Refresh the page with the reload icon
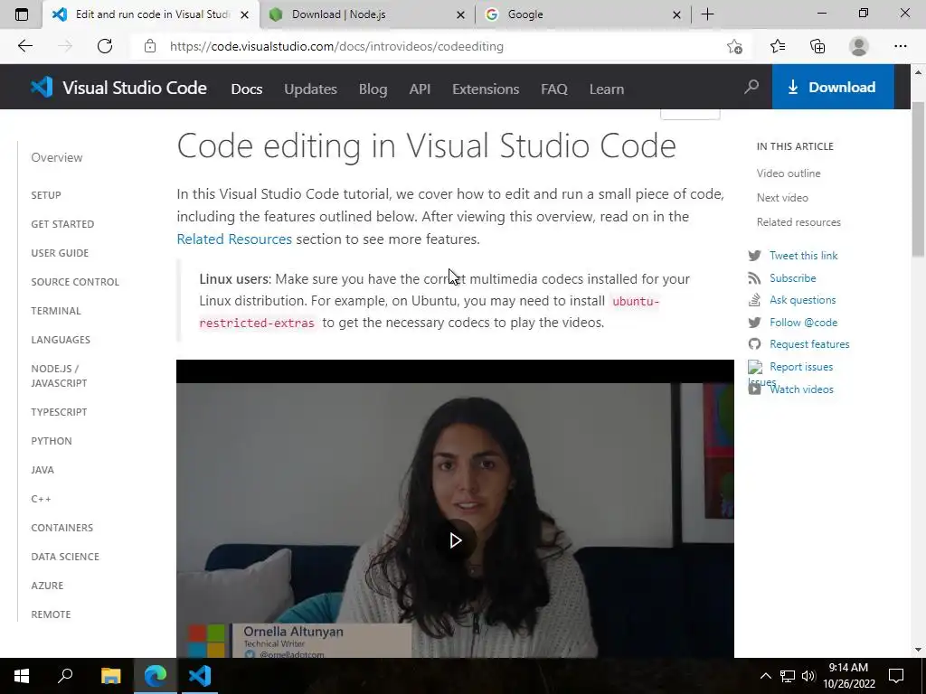The height and width of the screenshot is (694, 926). 105,46
